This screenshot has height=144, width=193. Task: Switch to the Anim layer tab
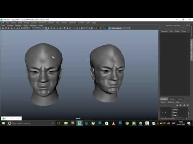coord(181,99)
